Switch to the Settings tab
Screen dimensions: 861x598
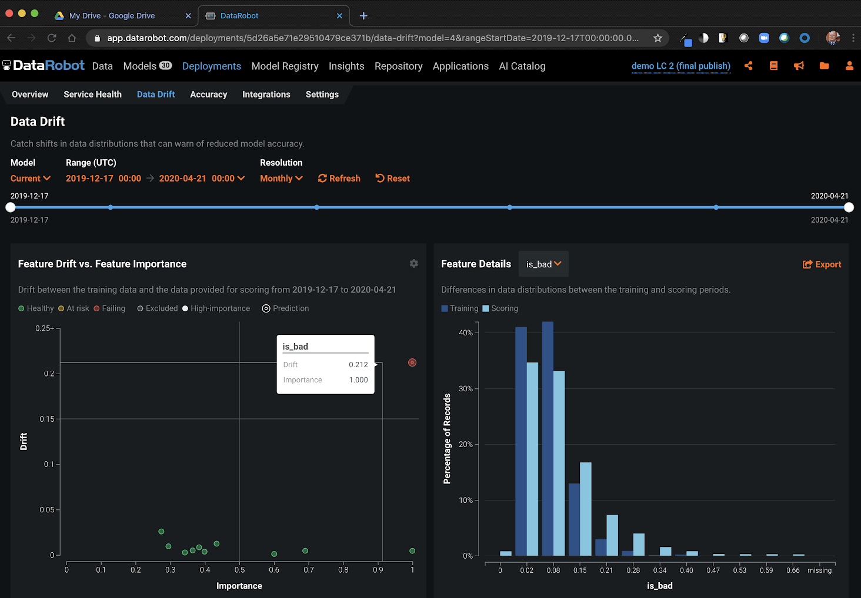click(x=322, y=95)
